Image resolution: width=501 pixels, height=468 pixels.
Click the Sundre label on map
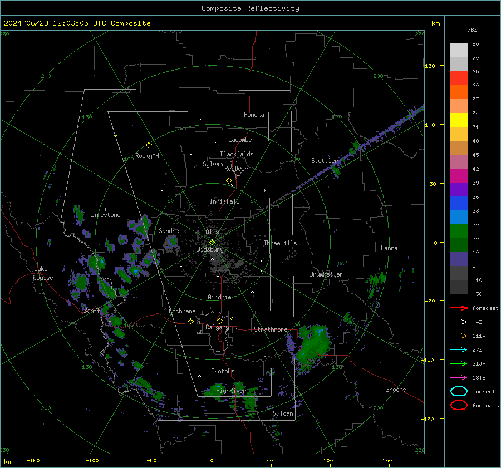point(169,230)
